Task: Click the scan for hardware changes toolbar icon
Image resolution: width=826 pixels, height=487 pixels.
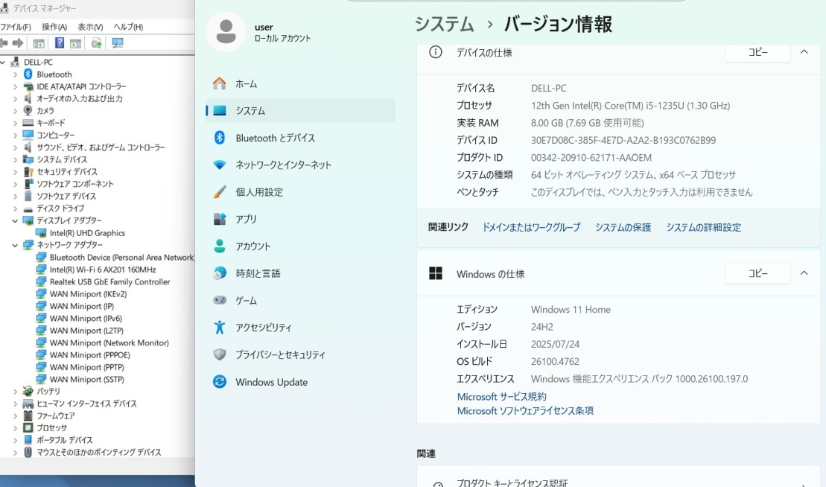Action: [97, 42]
